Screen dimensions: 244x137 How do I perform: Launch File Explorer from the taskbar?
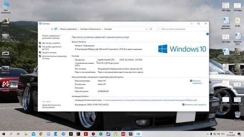[x=26, y=134]
